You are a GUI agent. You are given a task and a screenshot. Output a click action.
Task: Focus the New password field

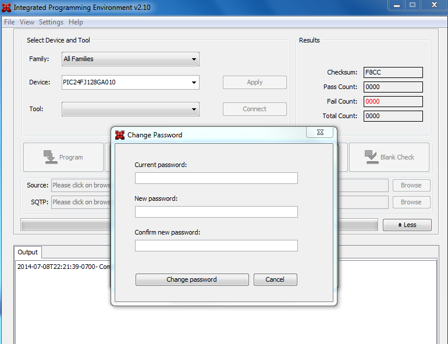tap(216, 212)
